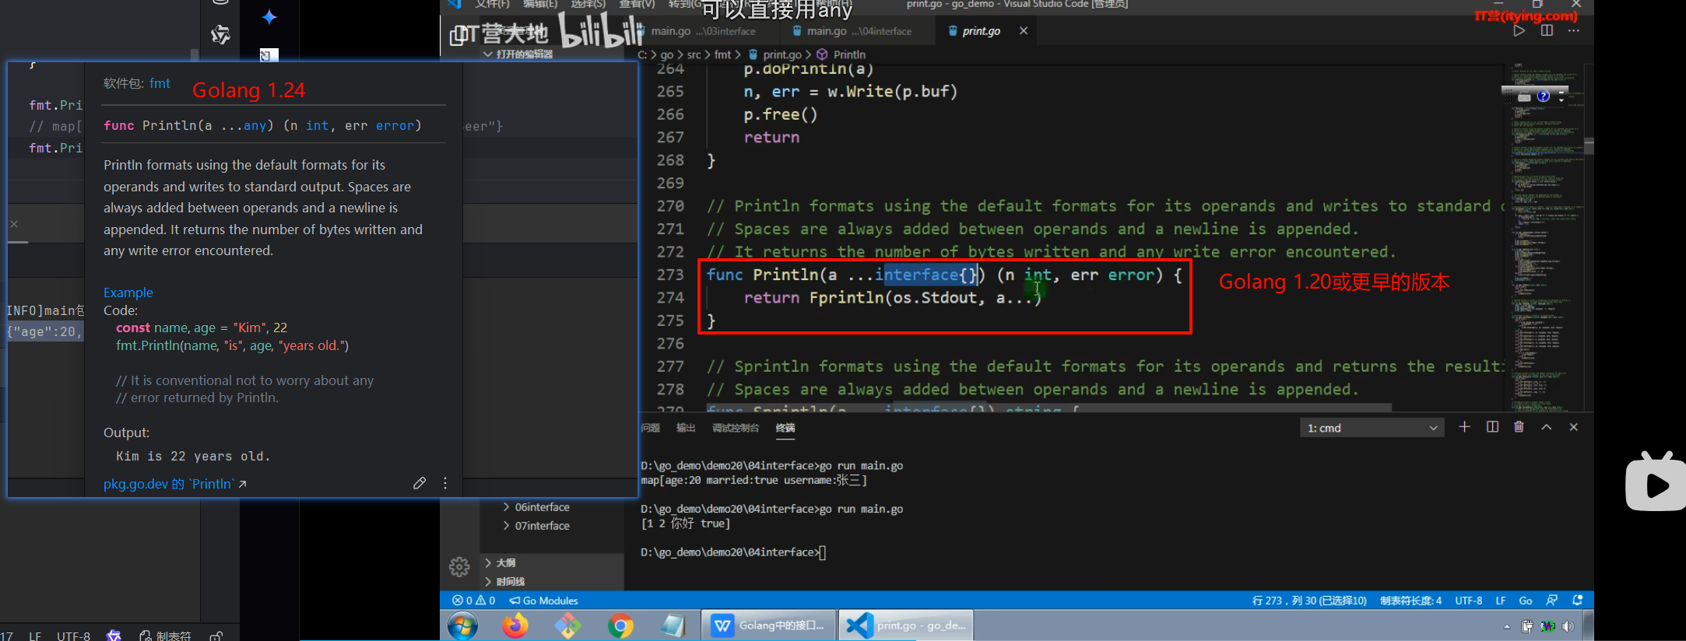The image size is (1686, 641).
Task: Open the 1: cmd terminal dropdown
Action: (x=1372, y=428)
